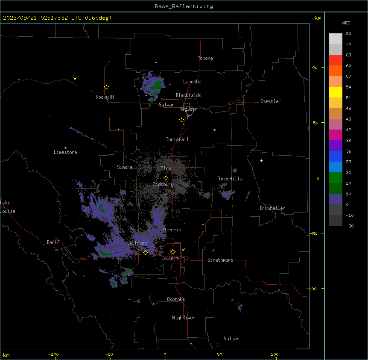368x360 pixels.
Task: Click the dBZ legend heading
Action: click(346, 23)
